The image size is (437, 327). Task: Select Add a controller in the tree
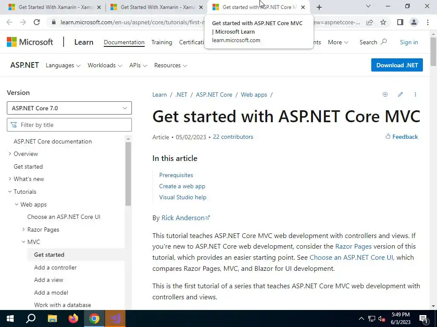click(55, 267)
